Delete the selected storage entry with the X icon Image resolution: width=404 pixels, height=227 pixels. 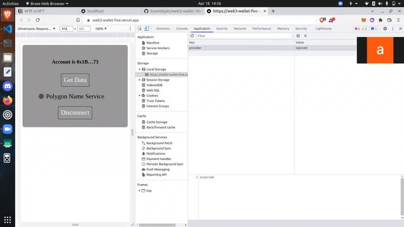point(306,36)
